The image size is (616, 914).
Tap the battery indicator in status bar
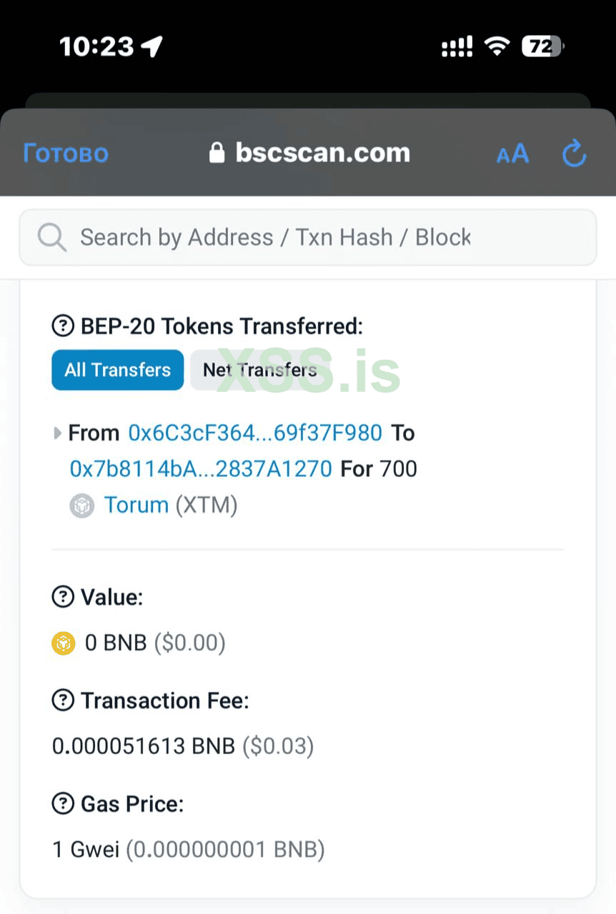542,47
